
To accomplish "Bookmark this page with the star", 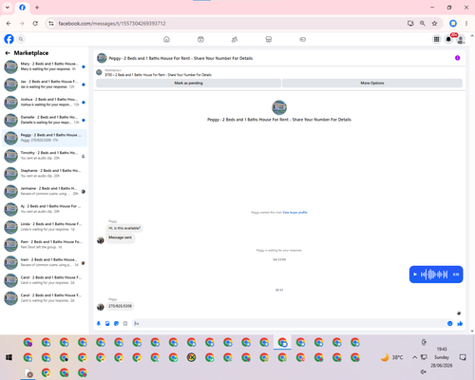I will pyautogui.click(x=434, y=23).
